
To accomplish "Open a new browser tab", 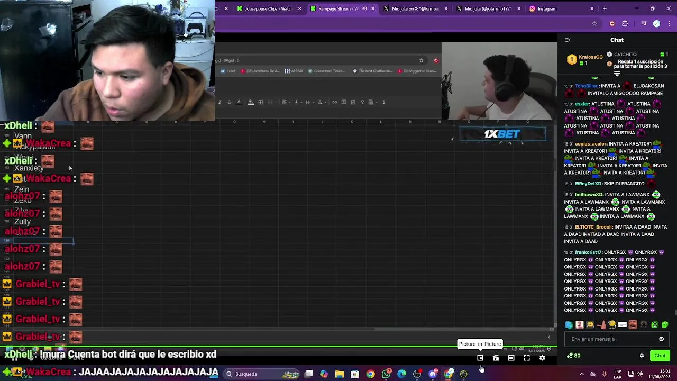I will pyautogui.click(x=605, y=8).
